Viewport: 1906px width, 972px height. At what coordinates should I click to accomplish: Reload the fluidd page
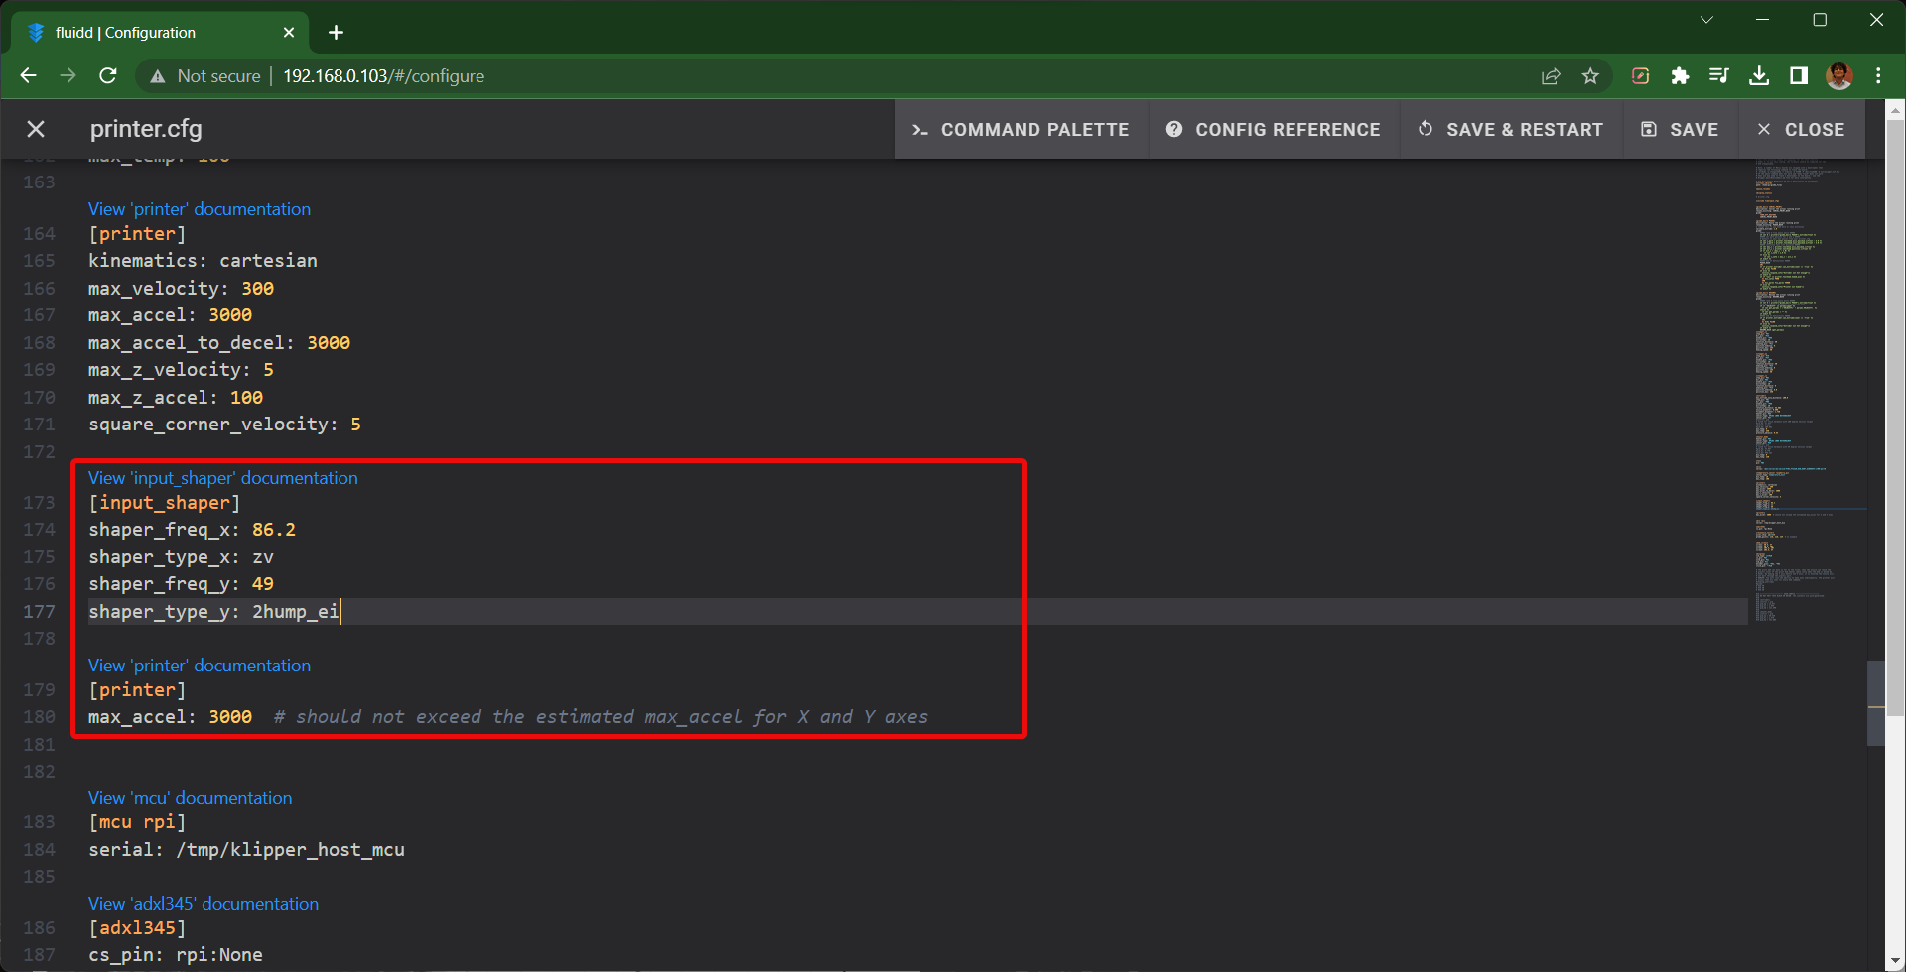pos(108,76)
